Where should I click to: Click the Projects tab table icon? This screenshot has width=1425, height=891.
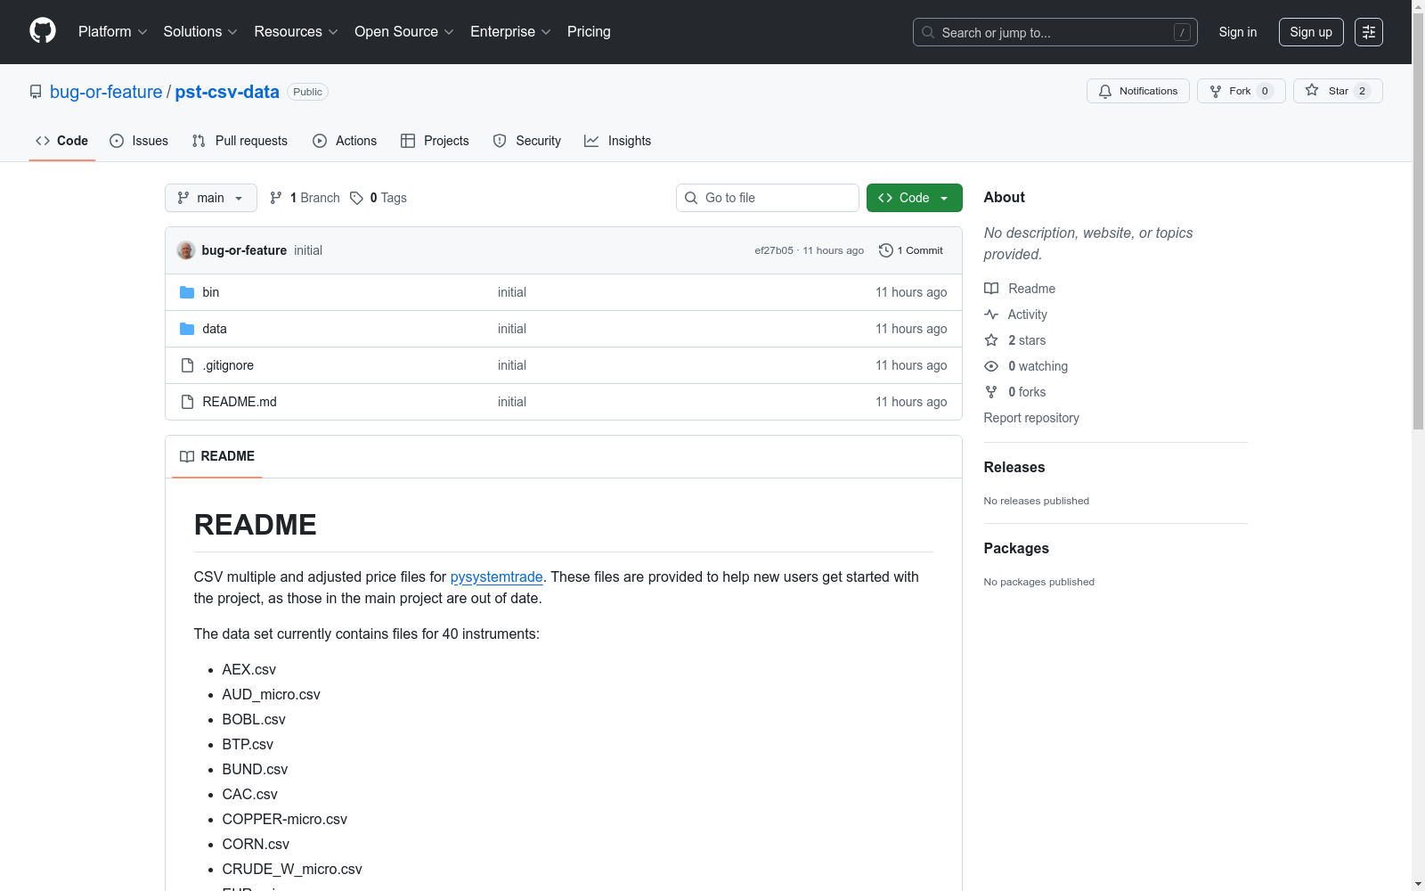click(x=408, y=141)
